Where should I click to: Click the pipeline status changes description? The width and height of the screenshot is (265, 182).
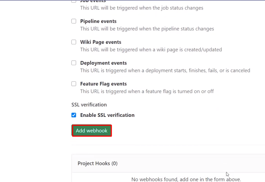[x=147, y=29]
